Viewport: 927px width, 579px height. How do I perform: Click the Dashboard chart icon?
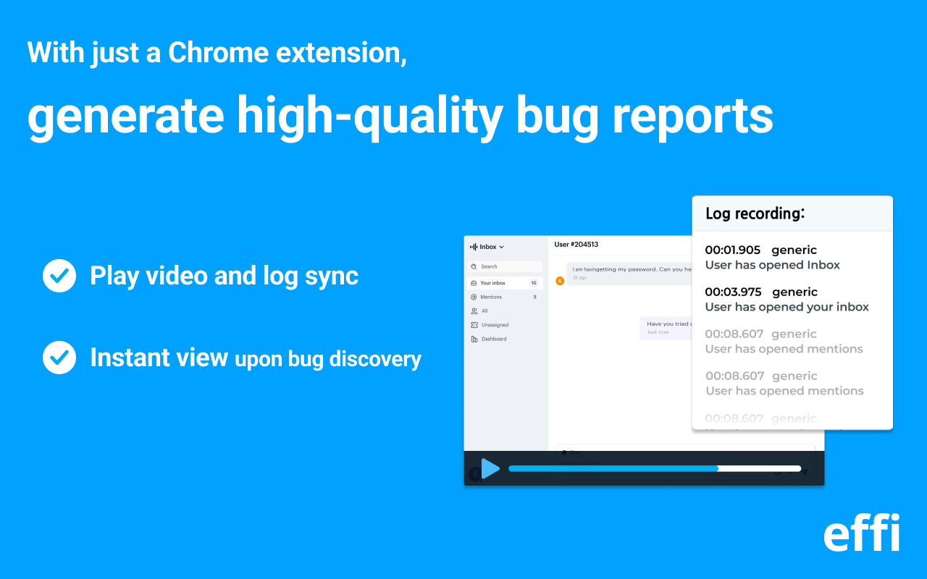[x=475, y=339]
